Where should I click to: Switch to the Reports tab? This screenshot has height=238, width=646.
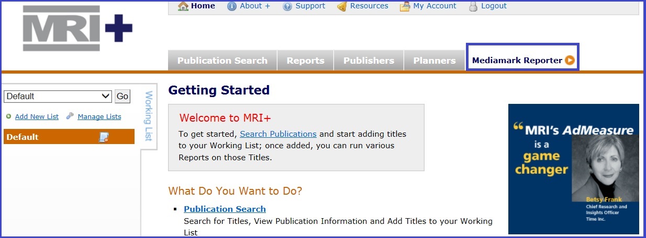point(305,61)
